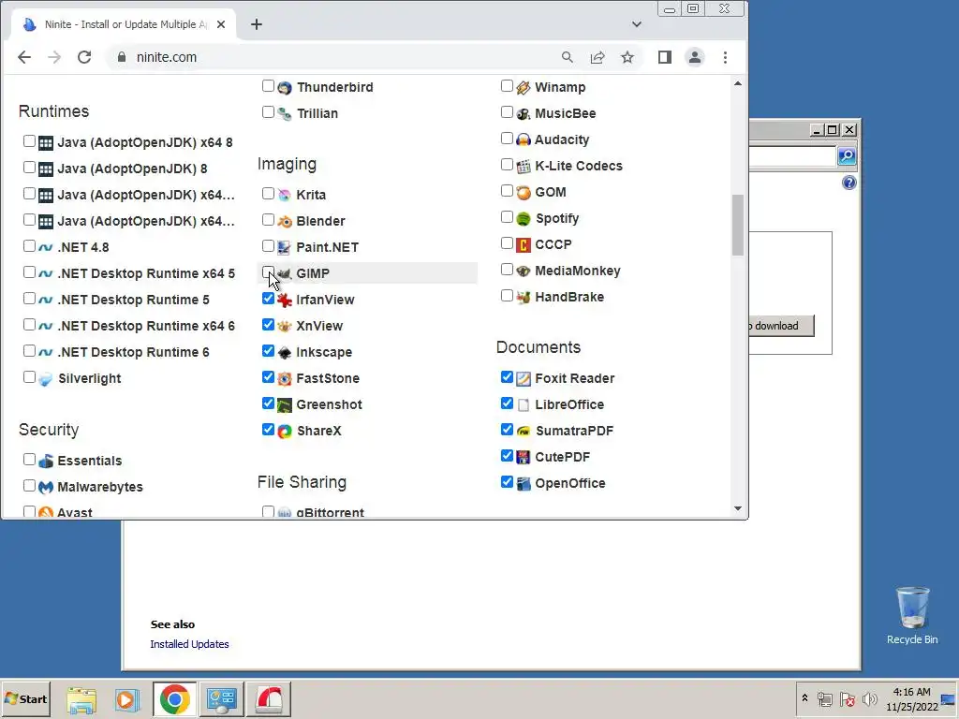Click the Java (AdoptOpenJDK) x64 8 label
The image size is (959, 719).
tap(145, 142)
